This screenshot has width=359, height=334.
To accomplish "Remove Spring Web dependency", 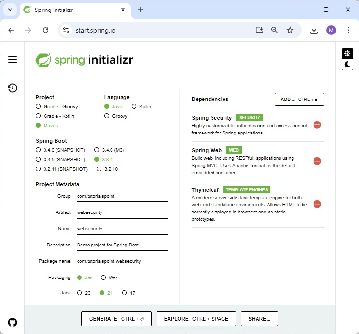I will click(x=317, y=161).
